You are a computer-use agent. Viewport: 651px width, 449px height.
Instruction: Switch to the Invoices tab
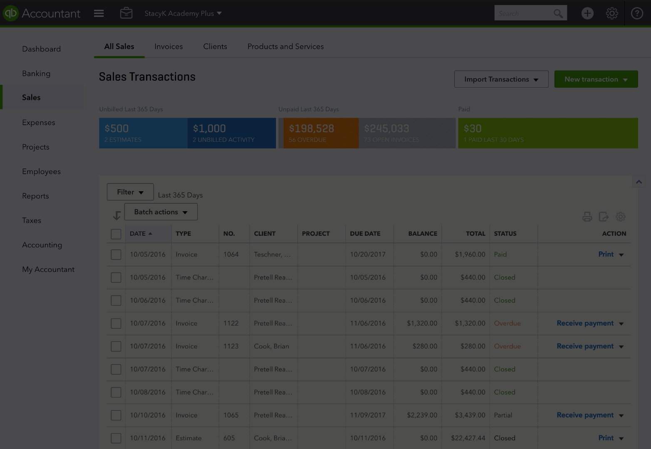point(169,47)
